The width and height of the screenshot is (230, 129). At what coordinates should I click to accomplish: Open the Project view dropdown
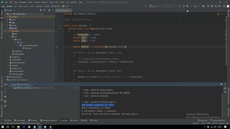[x=10, y=10]
